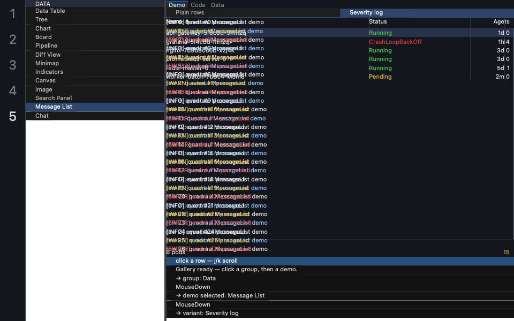Select group number 4 in the left rail

[x=13, y=90]
